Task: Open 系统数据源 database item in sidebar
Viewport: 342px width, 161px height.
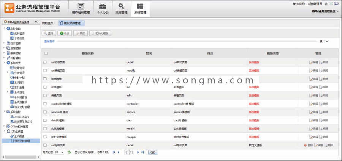Action: [19, 102]
